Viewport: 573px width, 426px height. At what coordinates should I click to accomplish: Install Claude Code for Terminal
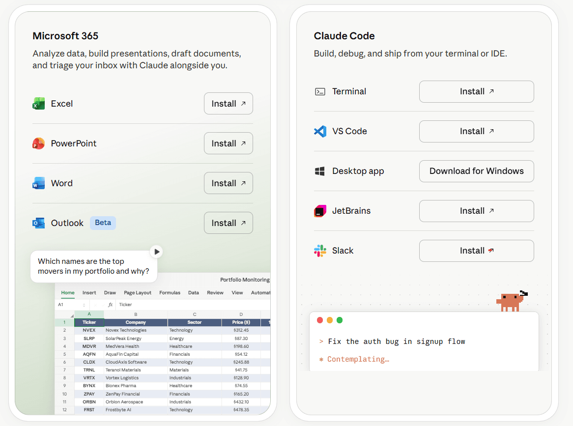click(477, 92)
